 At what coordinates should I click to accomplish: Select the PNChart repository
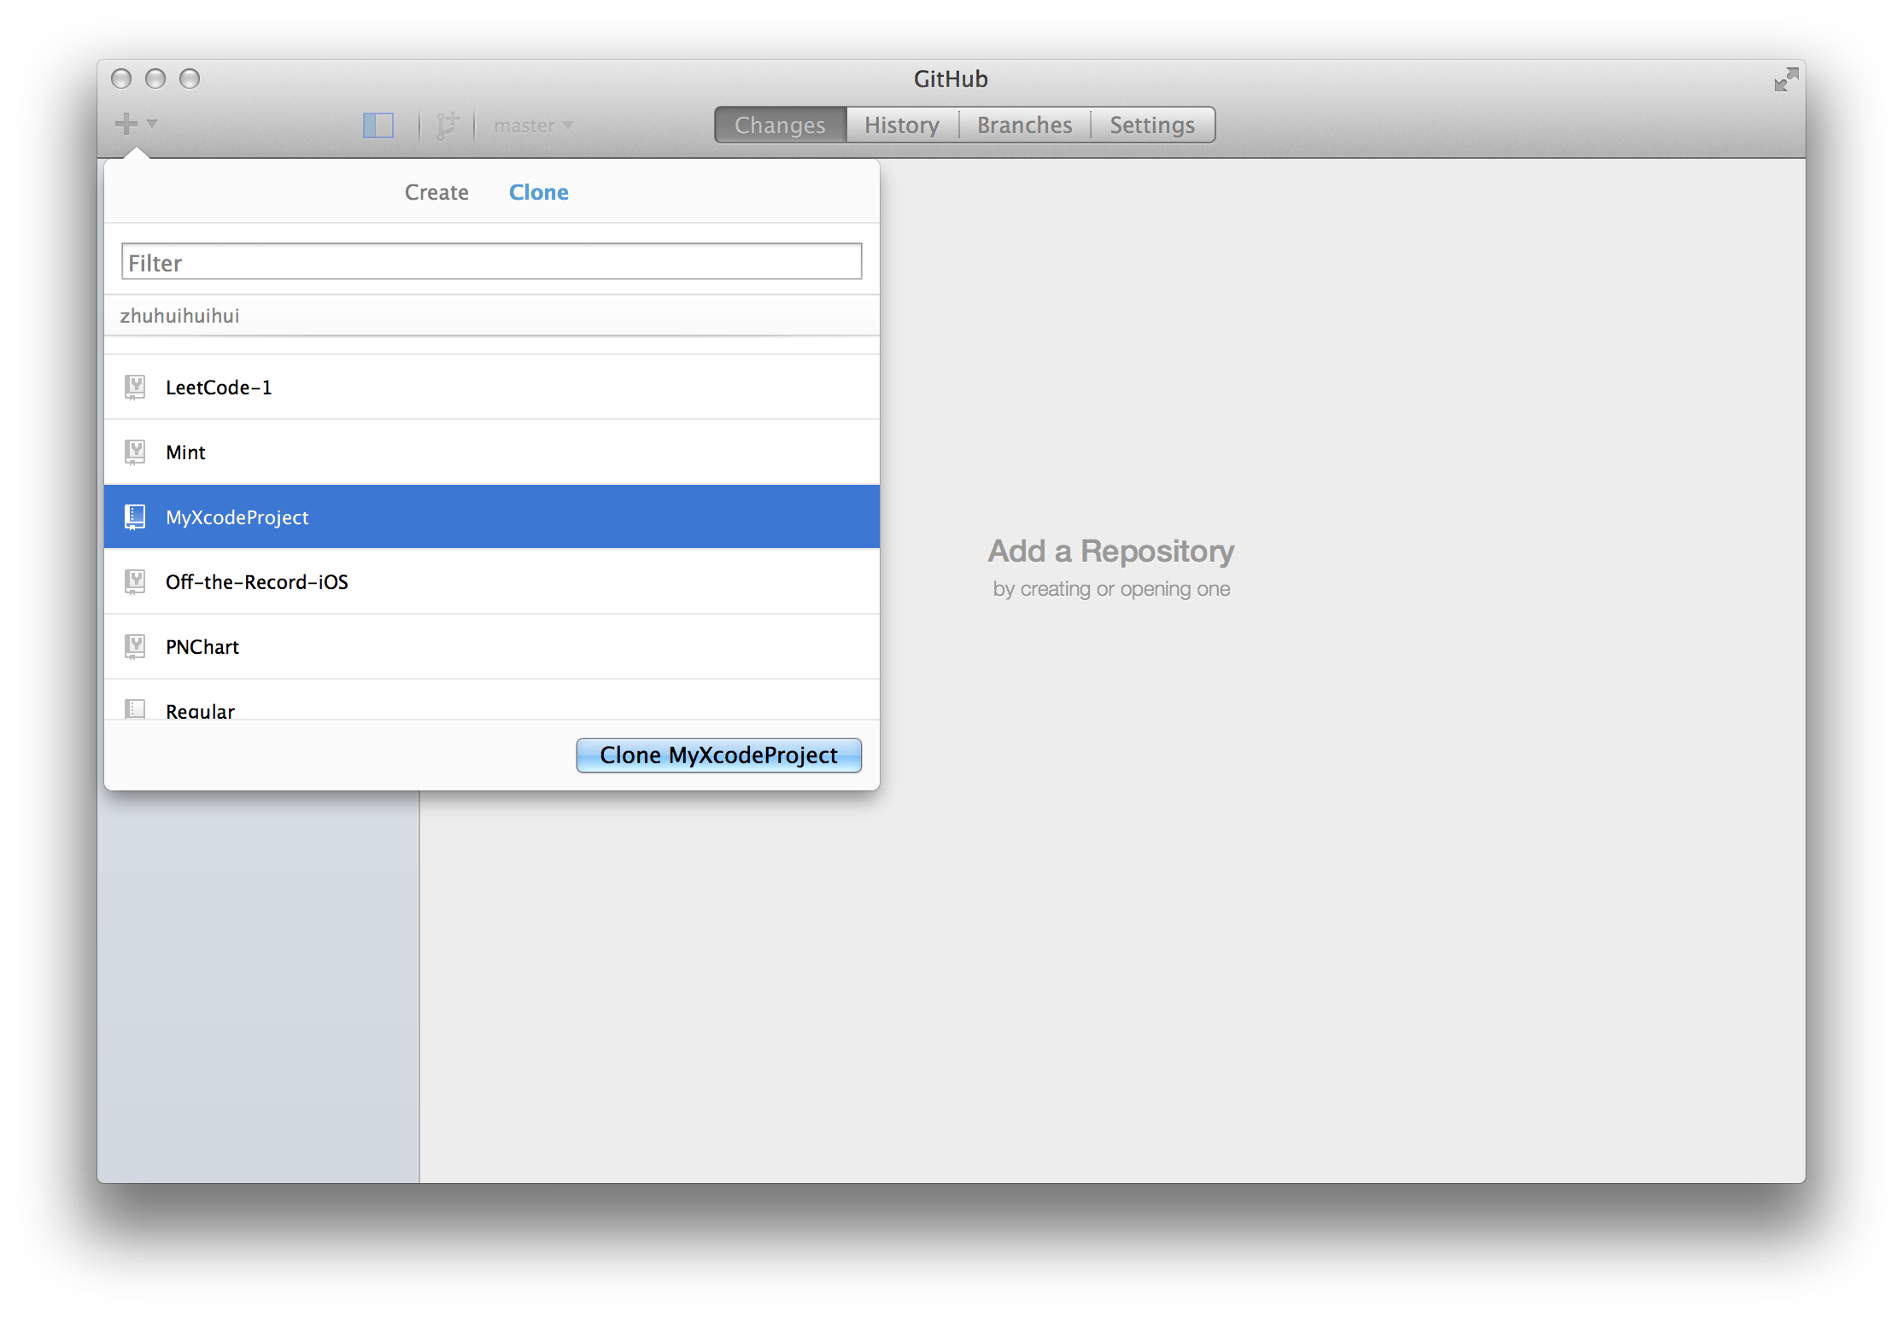(492, 646)
